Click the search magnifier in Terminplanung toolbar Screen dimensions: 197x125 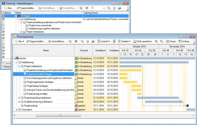point(82,41)
